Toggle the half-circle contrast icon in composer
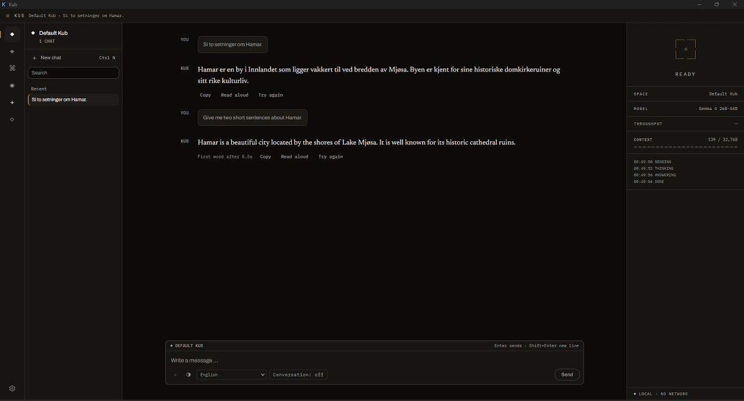Image resolution: width=744 pixels, height=401 pixels. (188, 375)
